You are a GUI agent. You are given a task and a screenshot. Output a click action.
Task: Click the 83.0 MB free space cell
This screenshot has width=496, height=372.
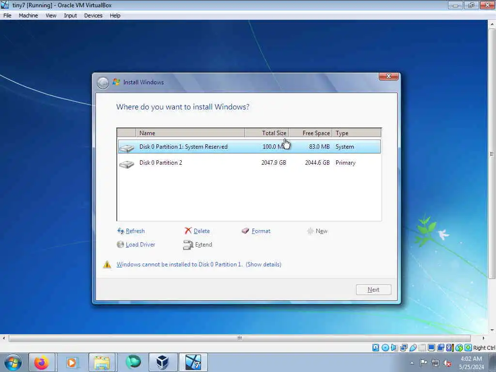click(x=319, y=147)
